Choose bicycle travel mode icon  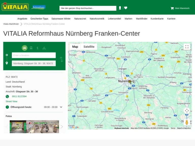point(44,48)
